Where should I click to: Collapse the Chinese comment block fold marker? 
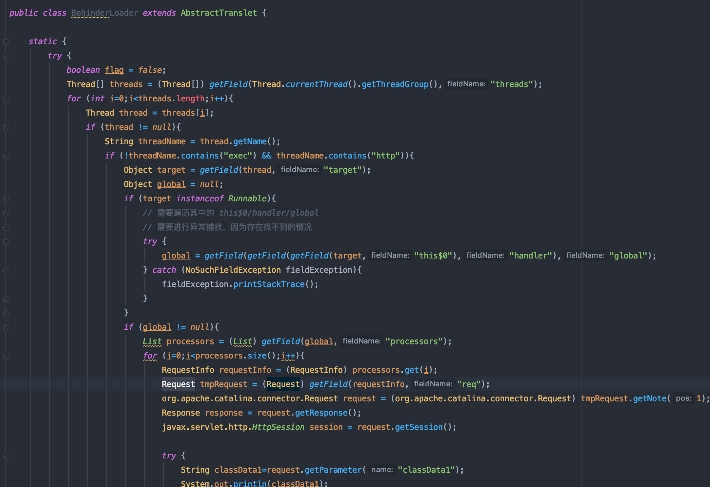coord(6,213)
